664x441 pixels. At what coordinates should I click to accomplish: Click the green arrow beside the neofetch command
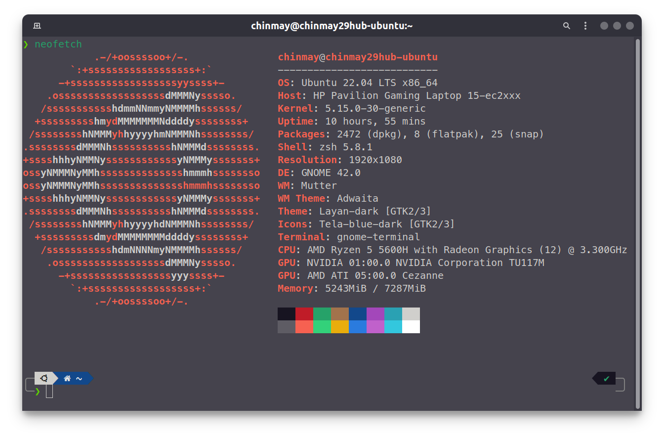[26, 44]
